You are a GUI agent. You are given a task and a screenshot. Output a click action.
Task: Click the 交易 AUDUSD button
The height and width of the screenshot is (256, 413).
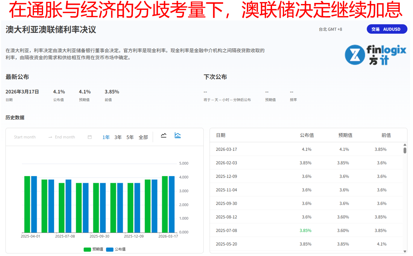pyautogui.click(x=387, y=29)
